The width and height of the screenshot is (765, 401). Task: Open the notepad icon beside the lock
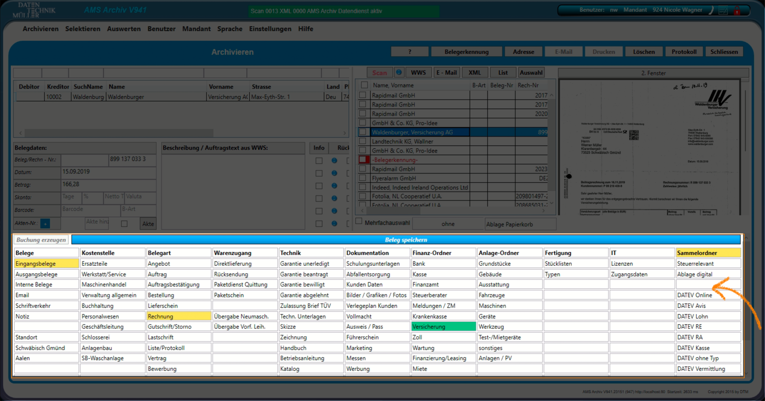724,11
